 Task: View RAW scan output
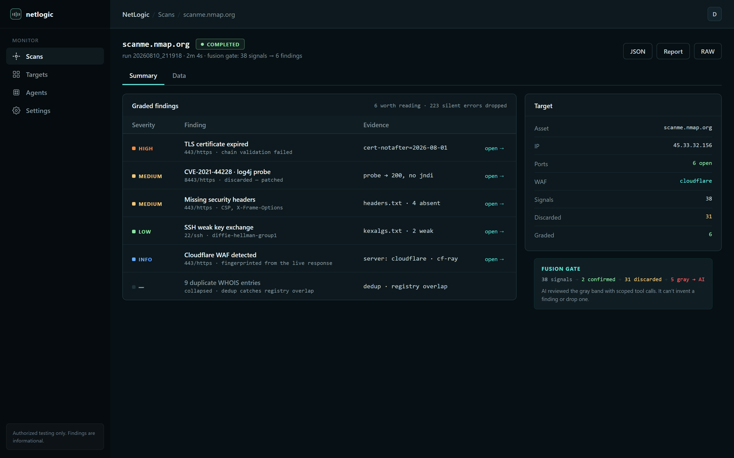click(x=707, y=51)
